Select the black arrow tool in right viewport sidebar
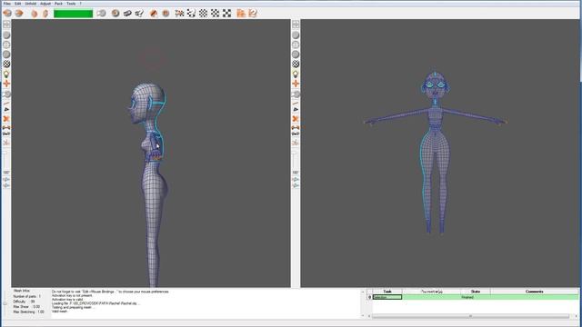Image resolution: width=582 pixels, height=327 pixels. point(296,110)
